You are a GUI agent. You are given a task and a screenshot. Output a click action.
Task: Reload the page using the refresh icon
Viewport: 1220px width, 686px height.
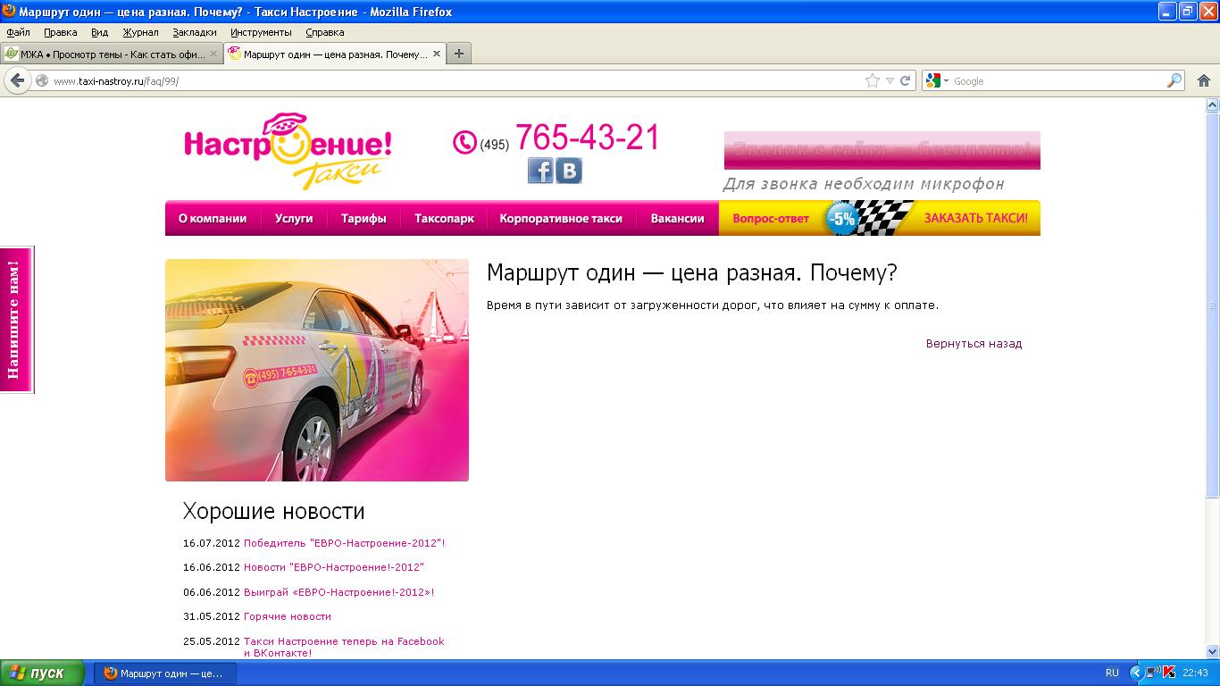point(905,80)
